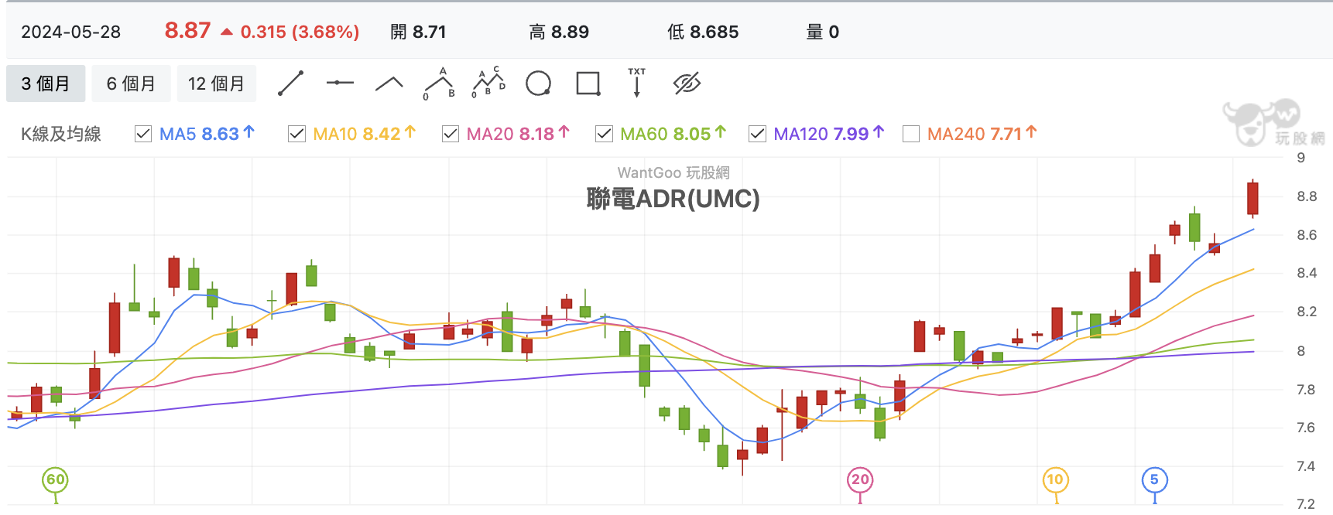Switch to 6 個月 range tab
The image size is (1333, 515).
pos(131,84)
